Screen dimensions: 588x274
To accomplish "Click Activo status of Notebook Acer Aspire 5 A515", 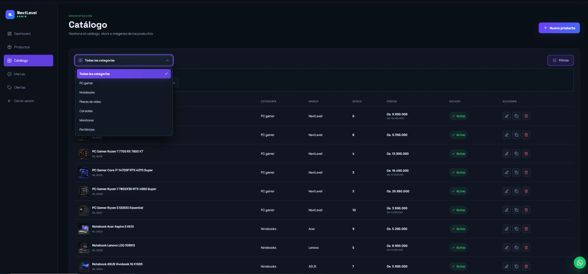I will [458, 229].
